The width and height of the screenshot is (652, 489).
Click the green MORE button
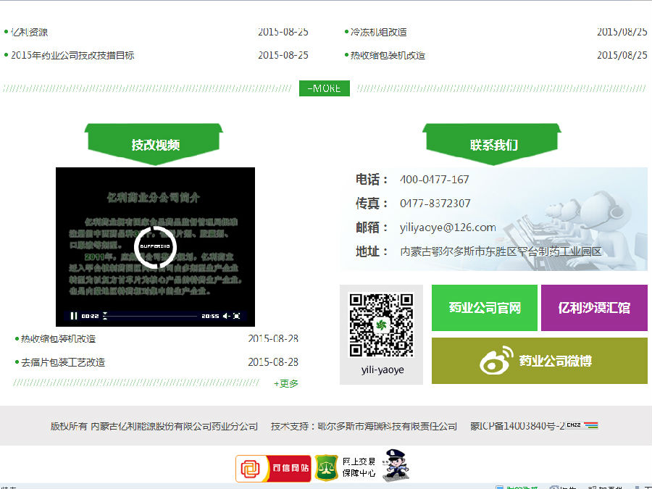324,88
